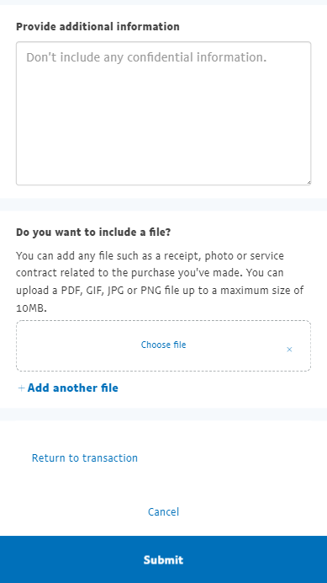Click the Choose file text in upload box
This screenshot has width=327, height=583.
[x=163, y=345]
